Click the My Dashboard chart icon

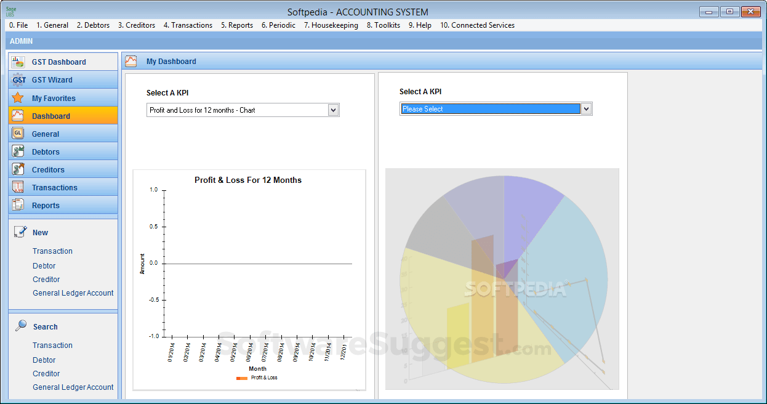[x=131, y=61]
